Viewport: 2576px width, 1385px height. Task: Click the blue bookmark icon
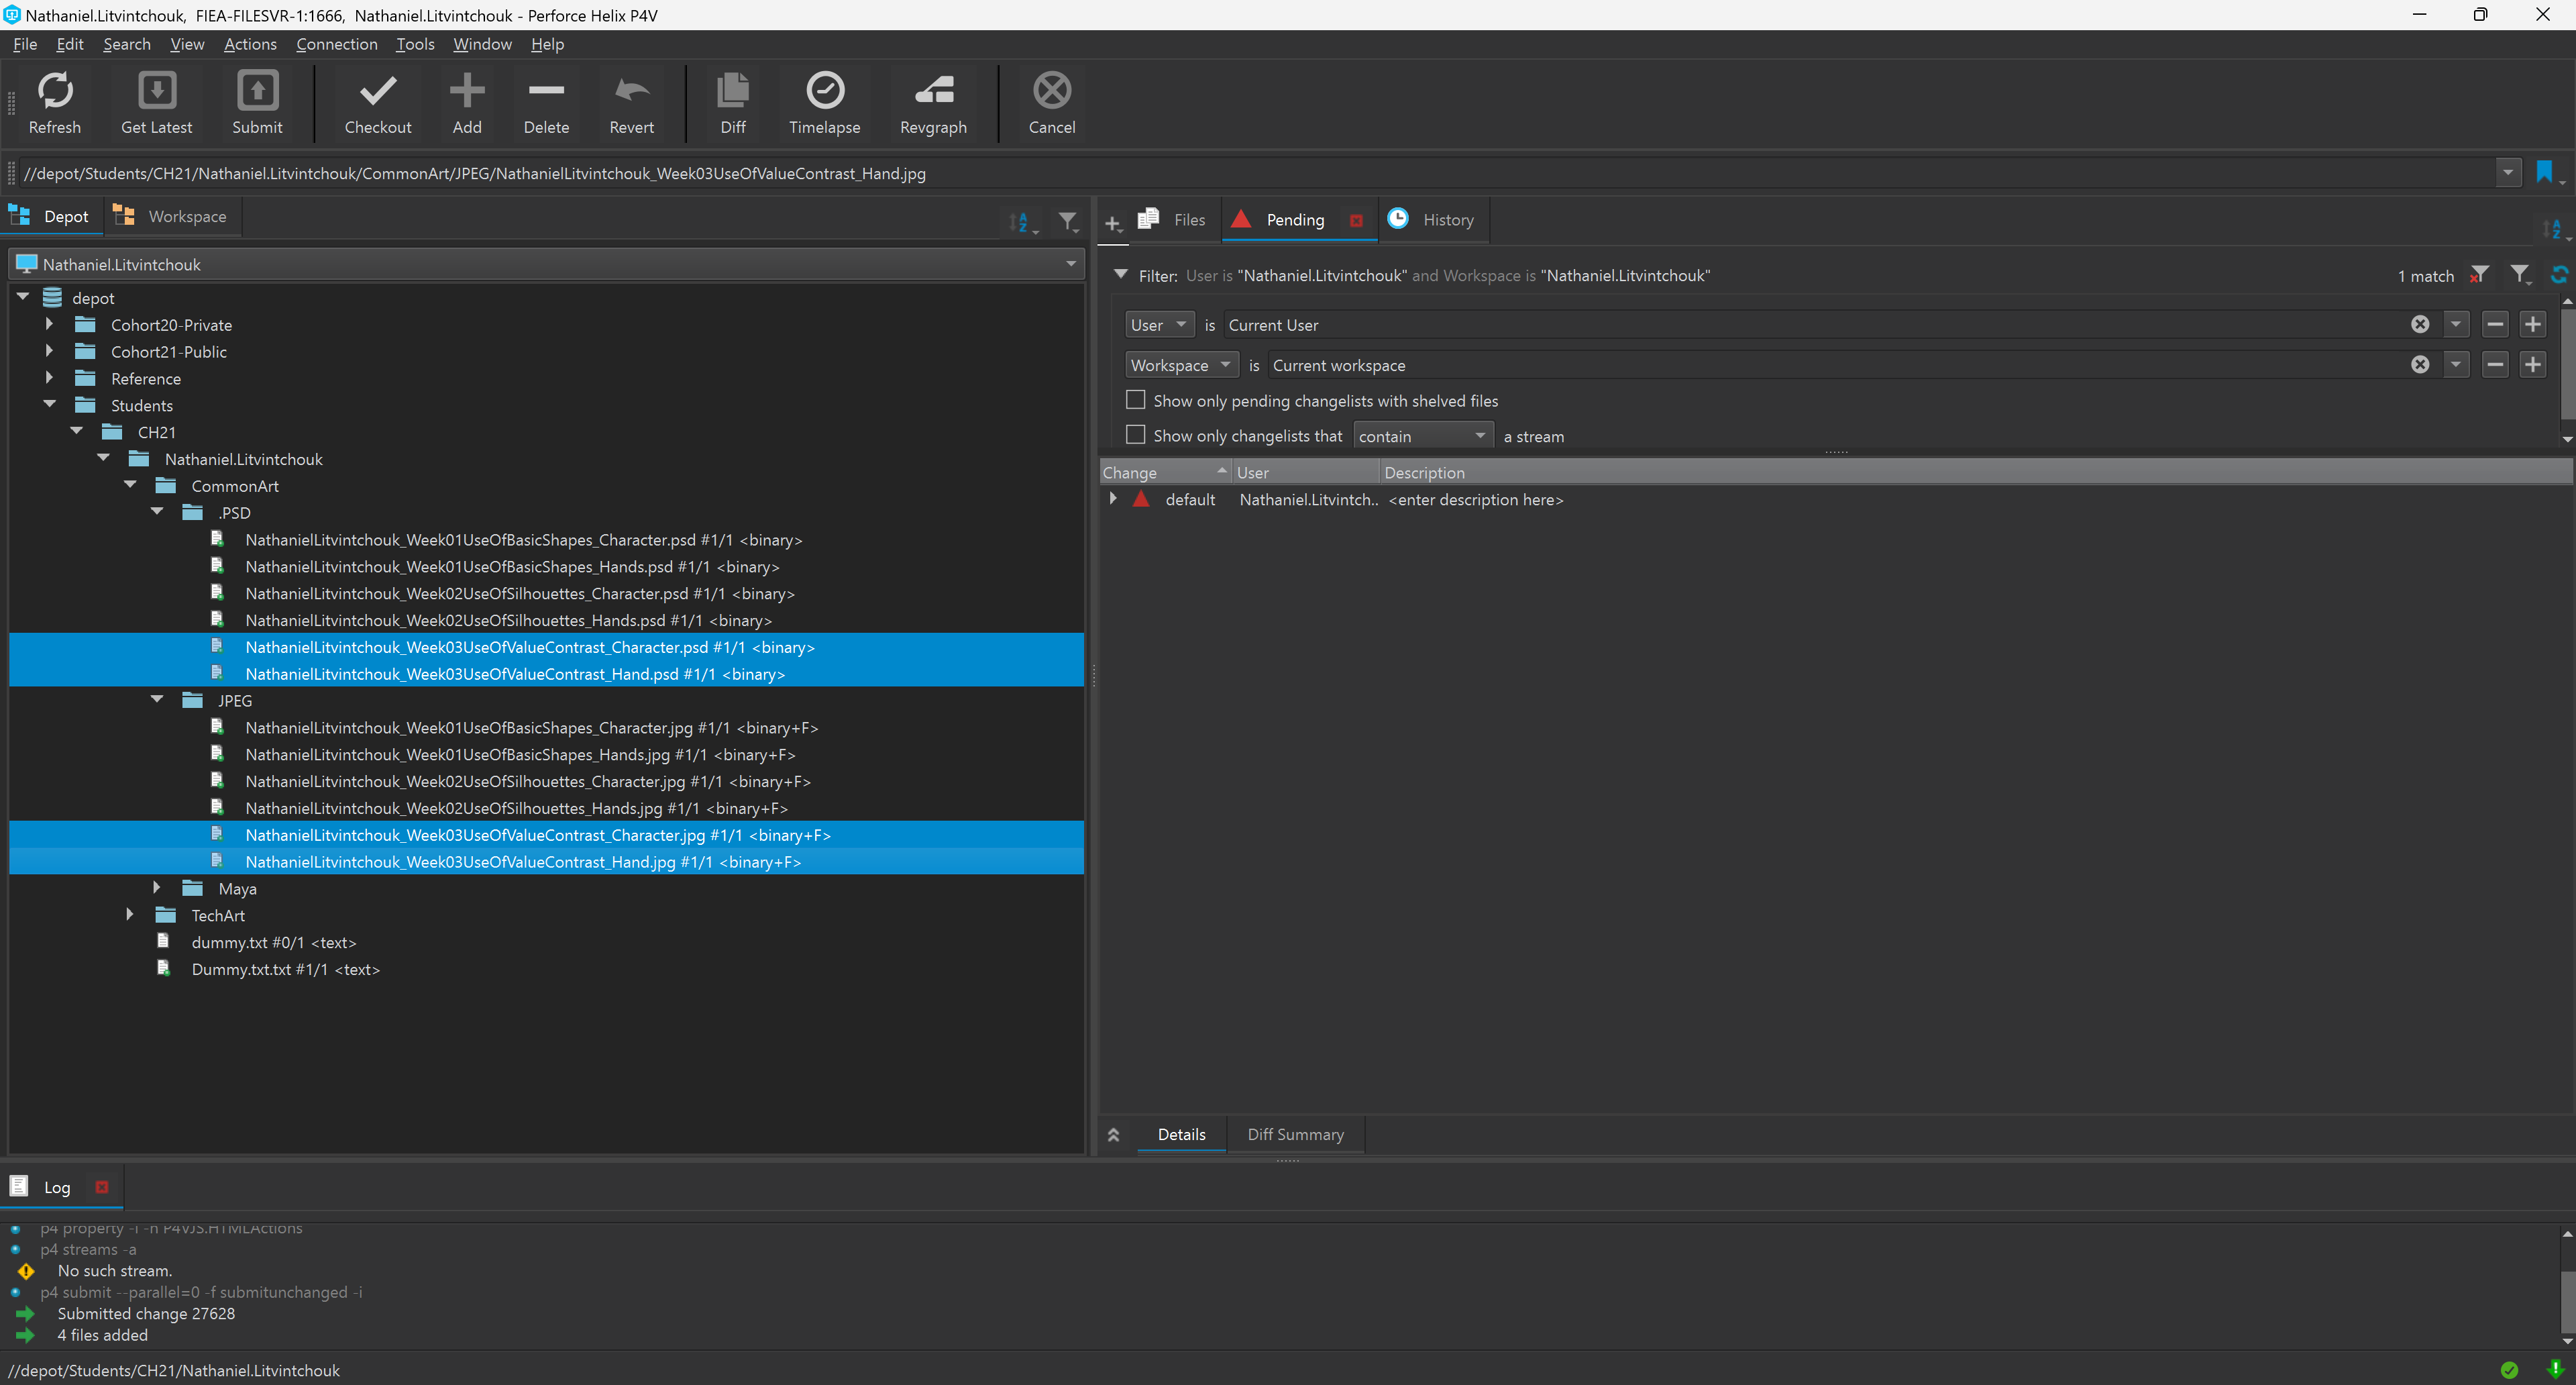coord(2544,172)
